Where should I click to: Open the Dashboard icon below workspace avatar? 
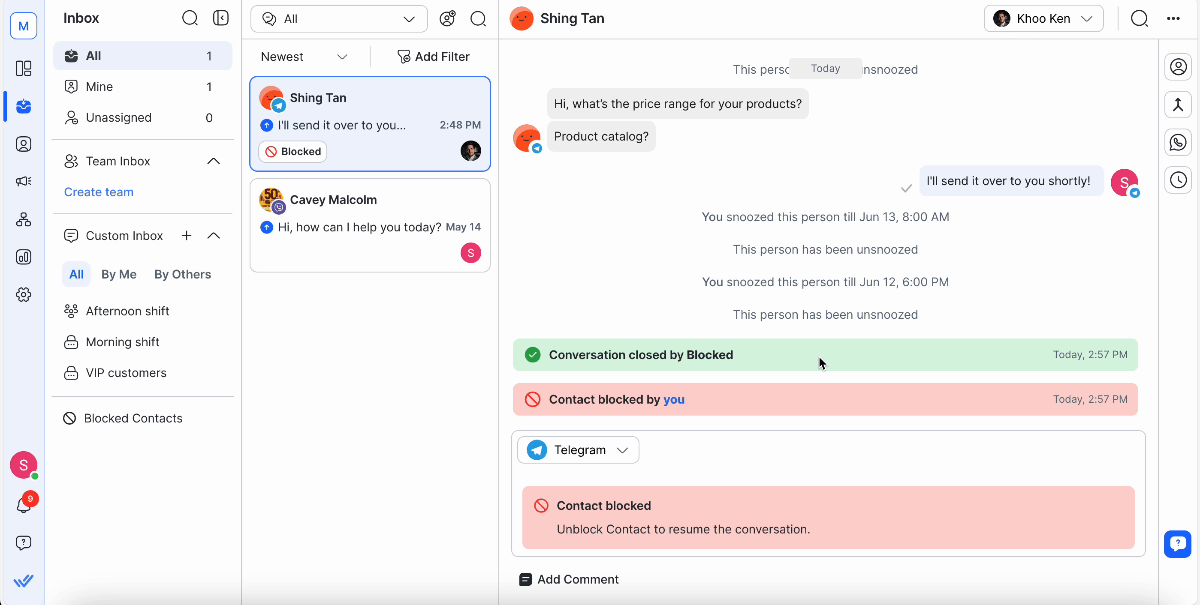[23, 69]
